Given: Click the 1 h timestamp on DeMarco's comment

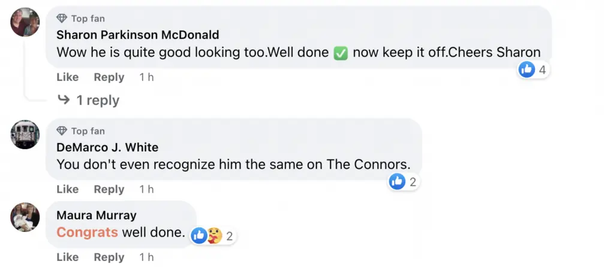Looking at the screenshot, I should [x=146, y=189].
